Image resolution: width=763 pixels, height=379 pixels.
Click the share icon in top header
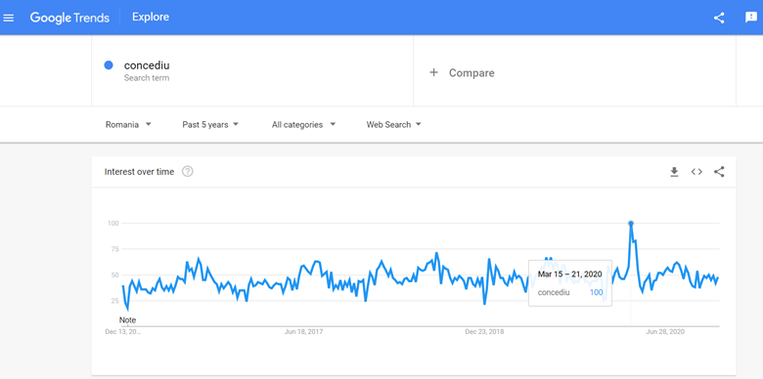pos(719,18)
